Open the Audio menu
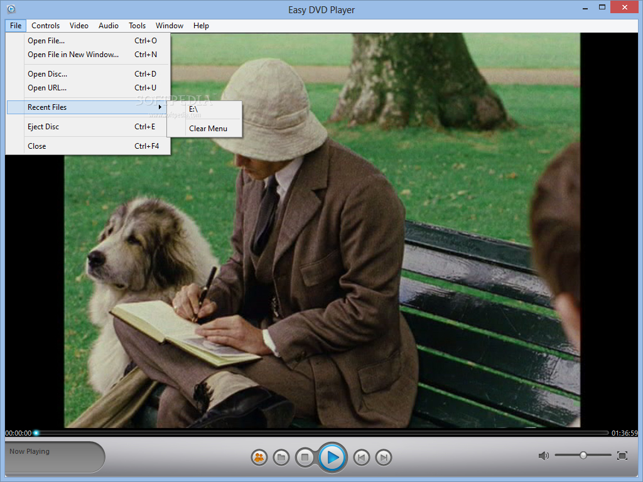 coord(108,25)
